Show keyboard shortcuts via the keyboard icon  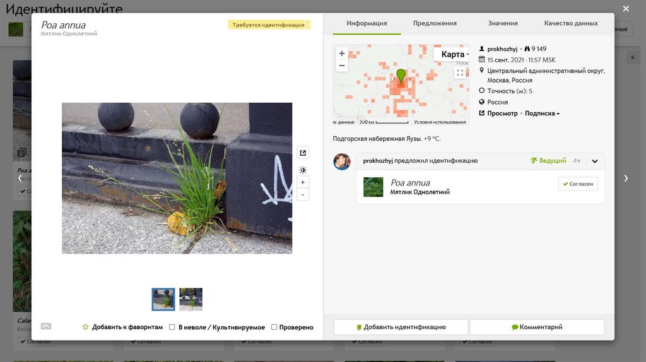pos(45,327)
